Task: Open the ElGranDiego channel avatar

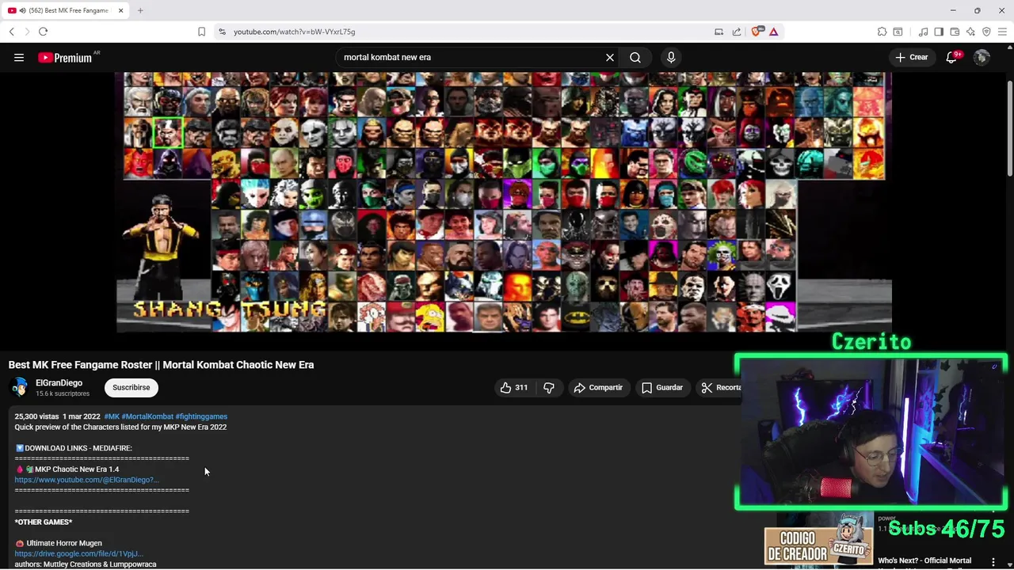Action: point(19,387)
